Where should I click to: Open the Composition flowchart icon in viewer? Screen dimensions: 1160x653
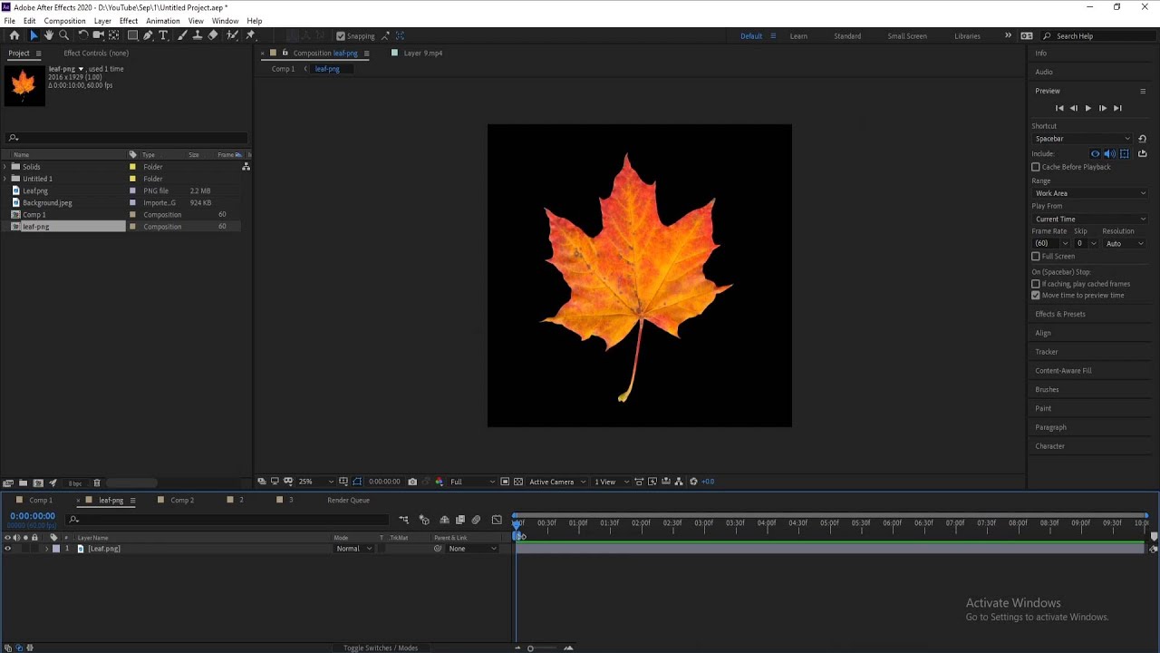679,482
